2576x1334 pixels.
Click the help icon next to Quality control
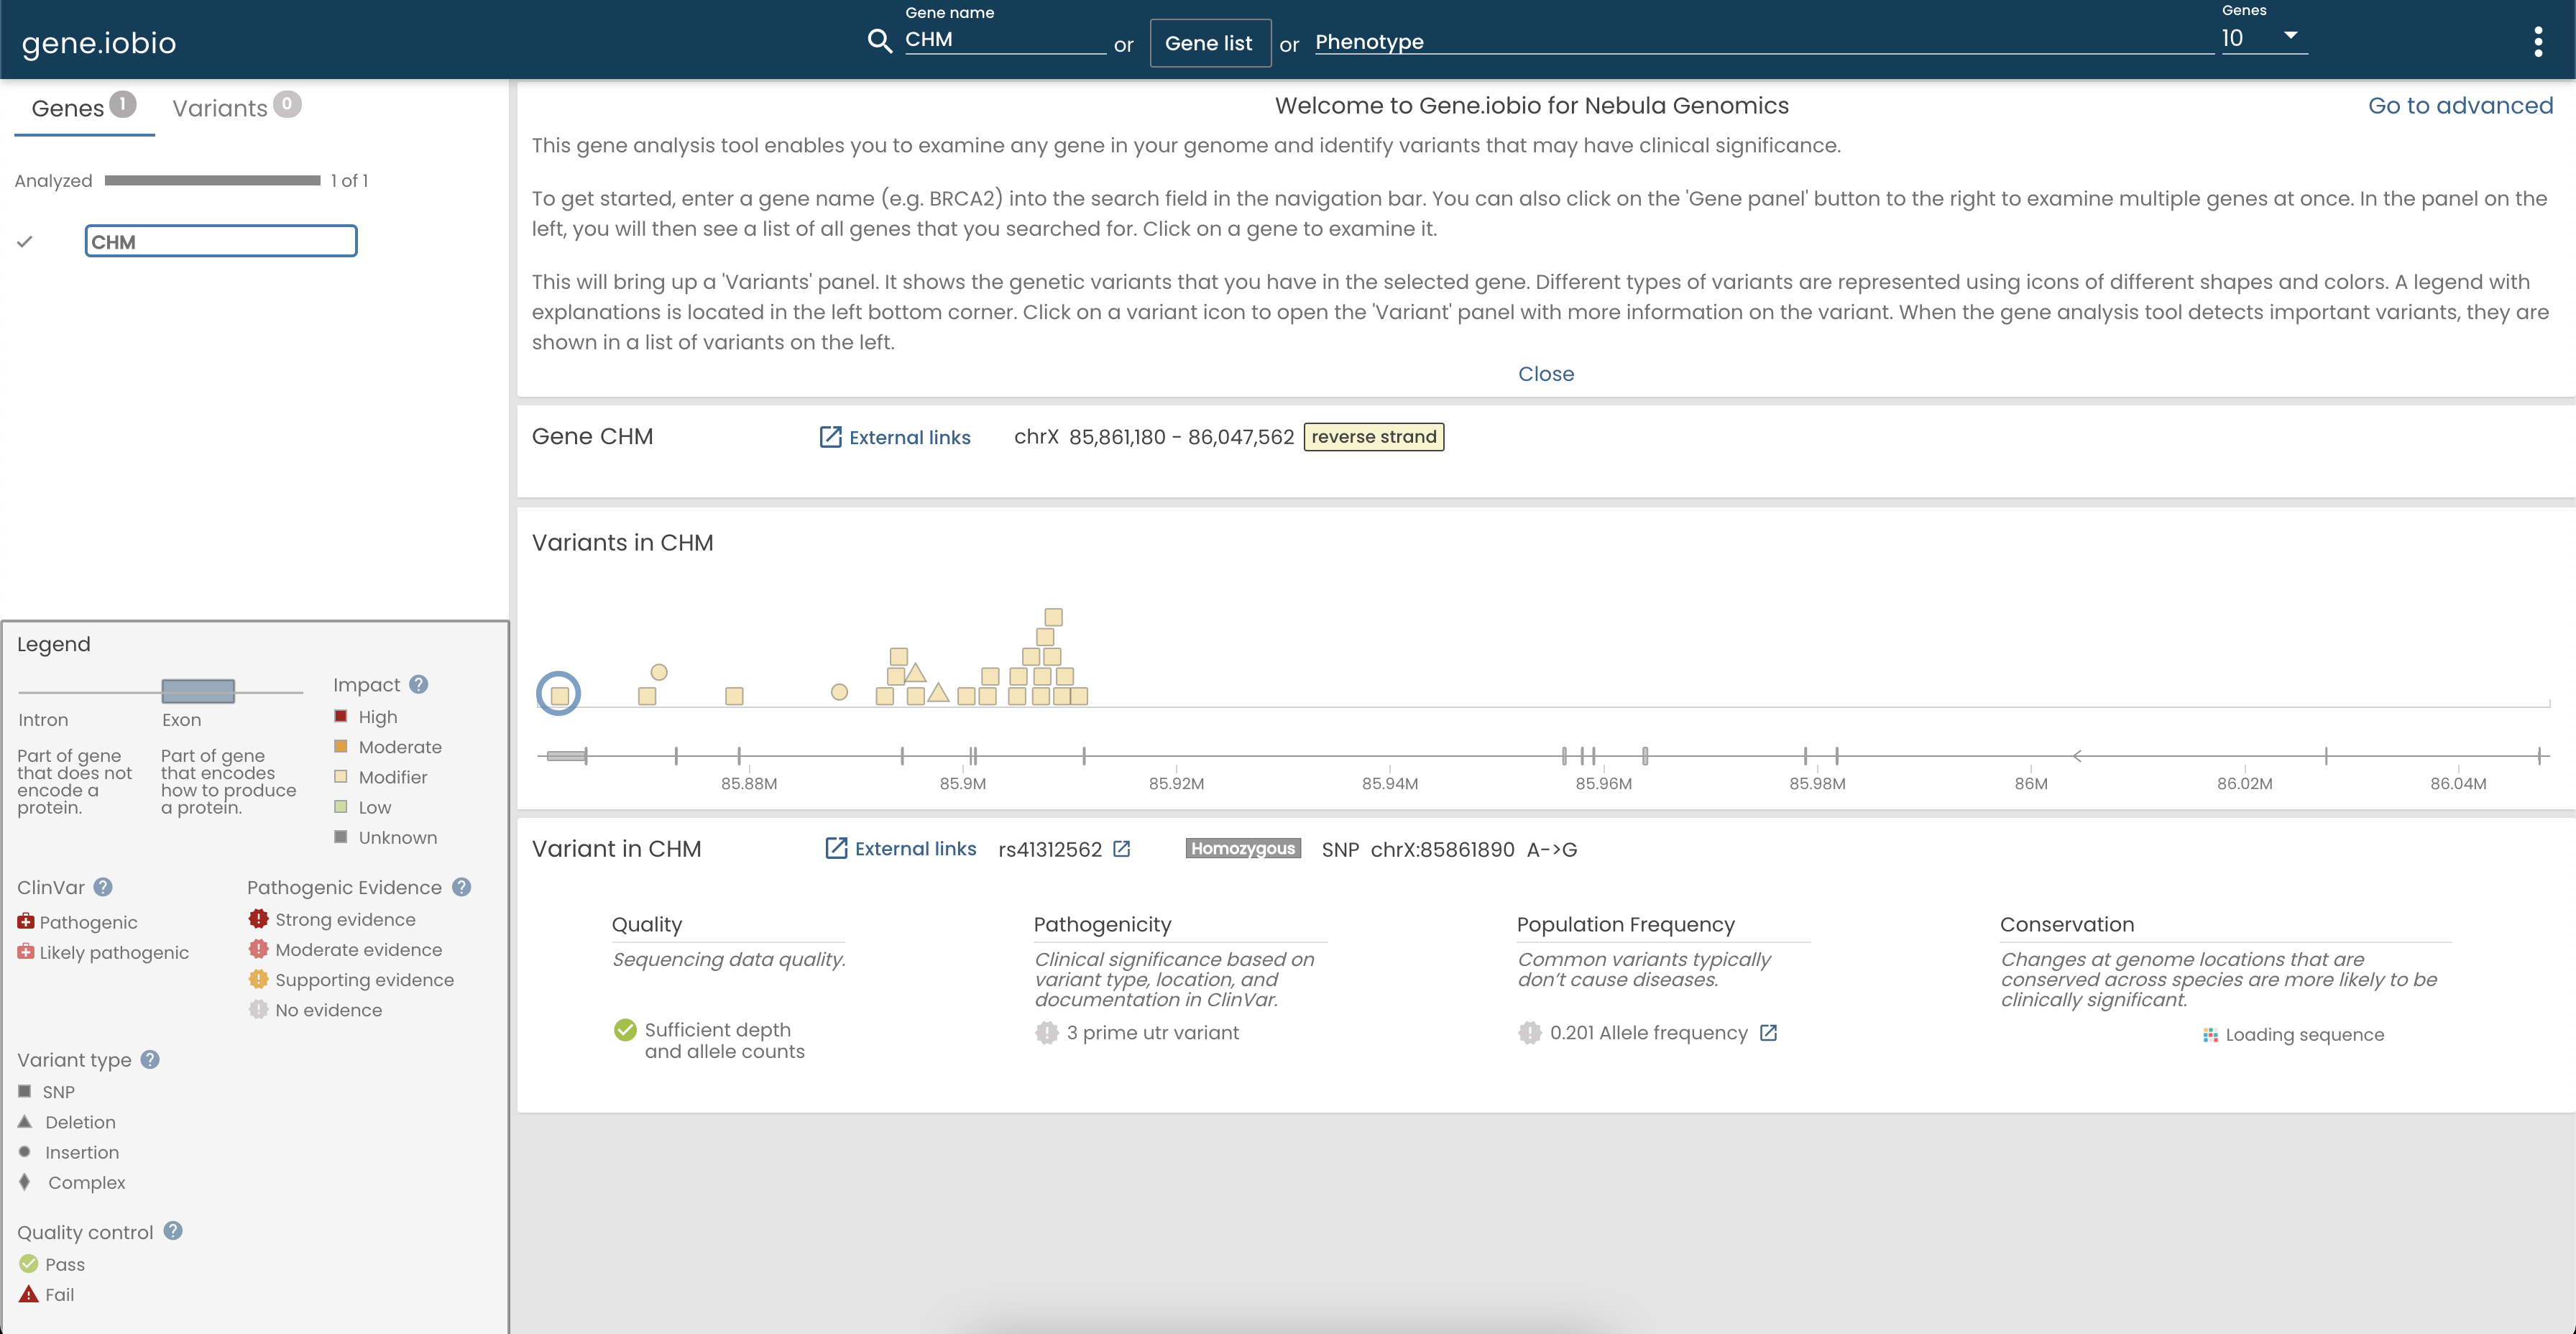click(x=173, y=1231)
